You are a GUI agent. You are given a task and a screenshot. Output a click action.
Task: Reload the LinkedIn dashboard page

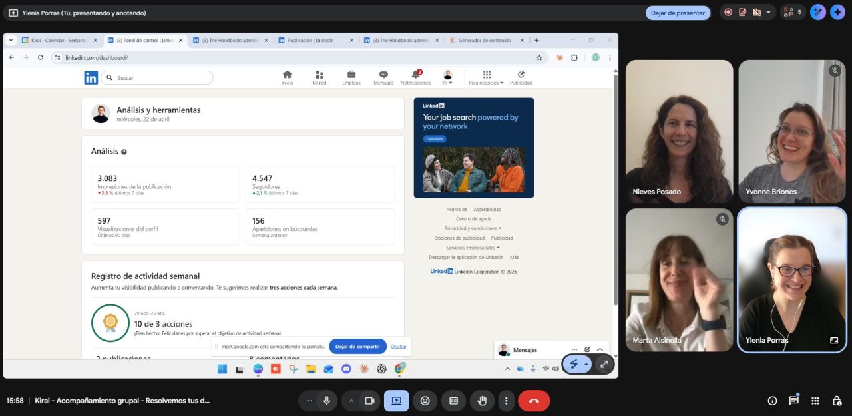click(40, 58)
